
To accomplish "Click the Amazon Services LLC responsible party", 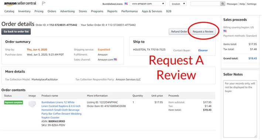I will coord(128,79).
